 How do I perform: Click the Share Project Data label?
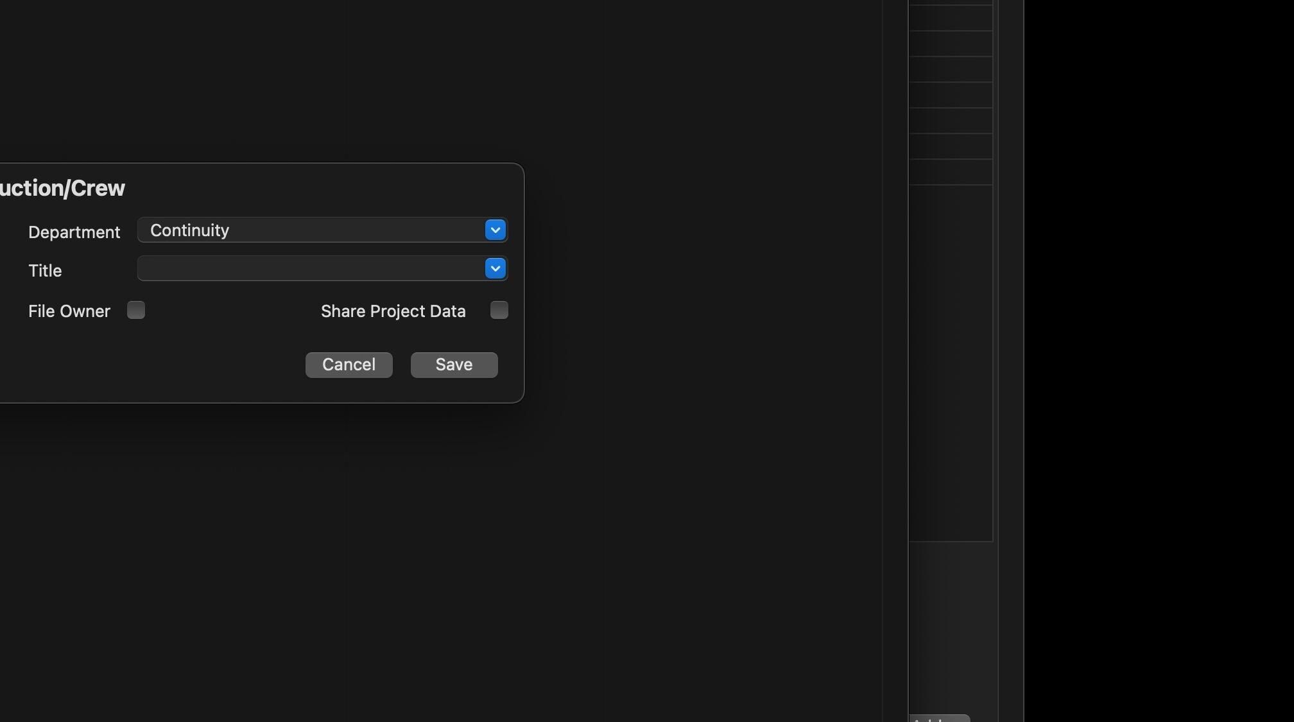(393, 311)
